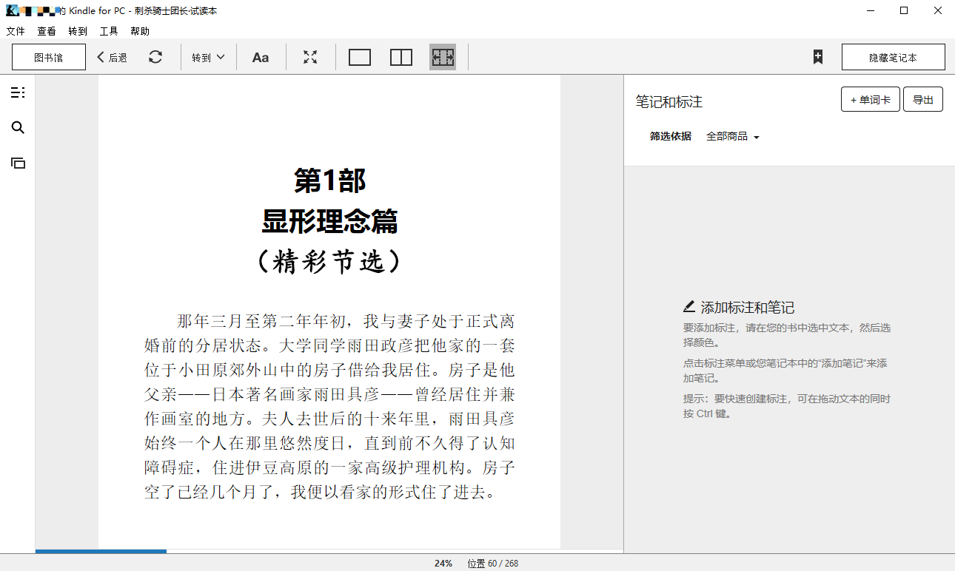Switch to two-column page layout
This screenshot has width=955, height=571.
coord(401,57)
